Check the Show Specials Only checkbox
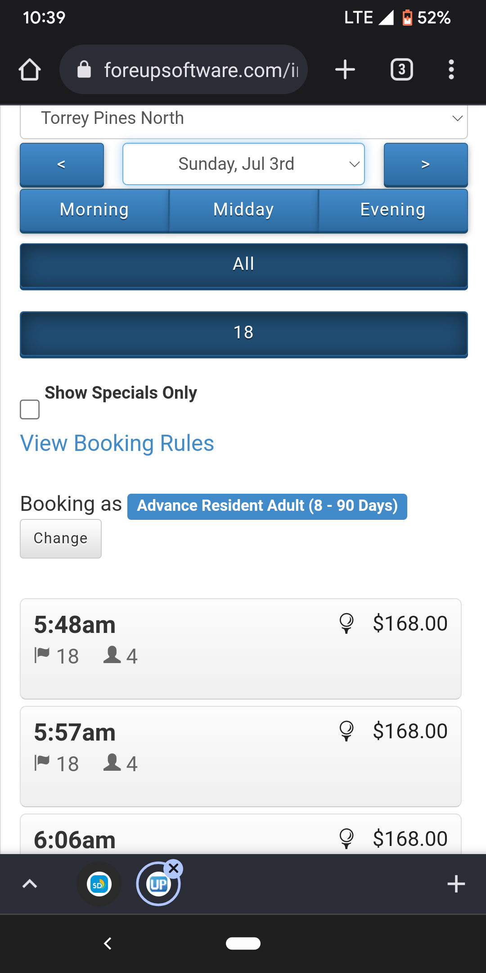 coord(30,409)
